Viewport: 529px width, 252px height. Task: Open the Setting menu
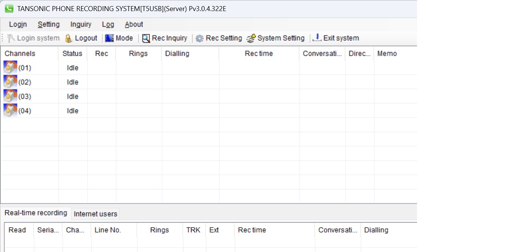tap(49, 24)
